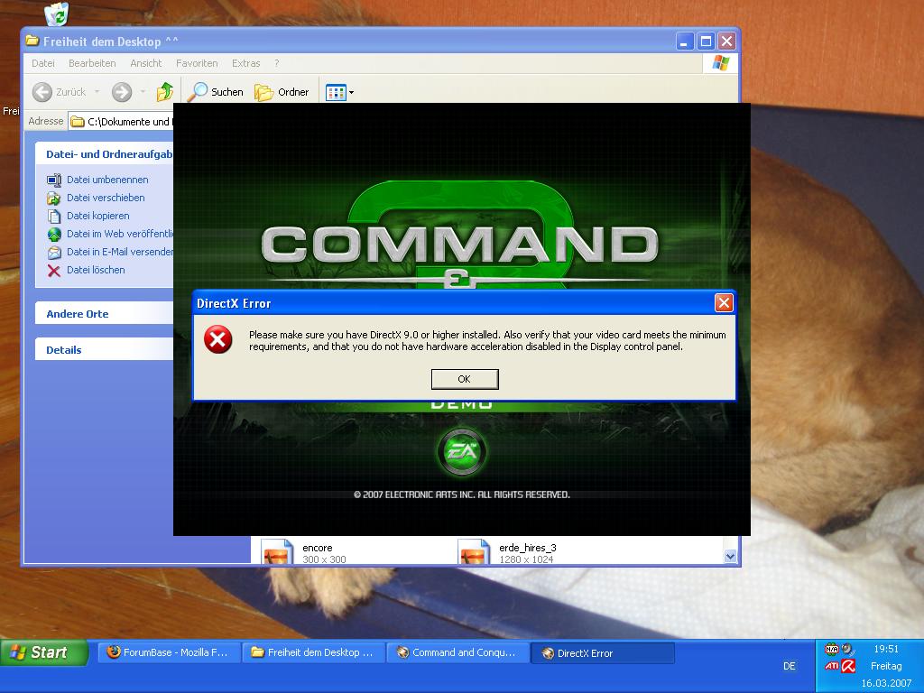924x693 pixels.
Task: Close the Freiheit dem Desktop window
Action: [x=726, y=42]
